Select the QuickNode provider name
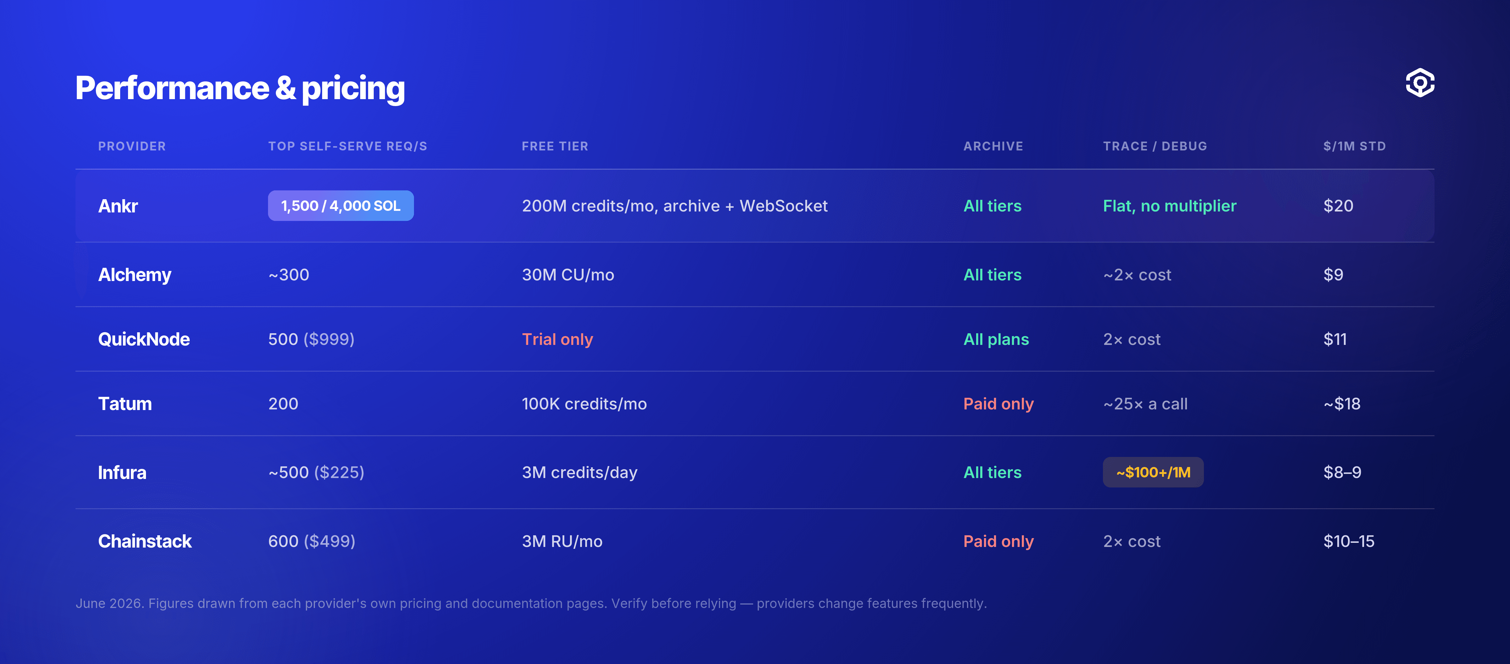 (x=144, y=340)
